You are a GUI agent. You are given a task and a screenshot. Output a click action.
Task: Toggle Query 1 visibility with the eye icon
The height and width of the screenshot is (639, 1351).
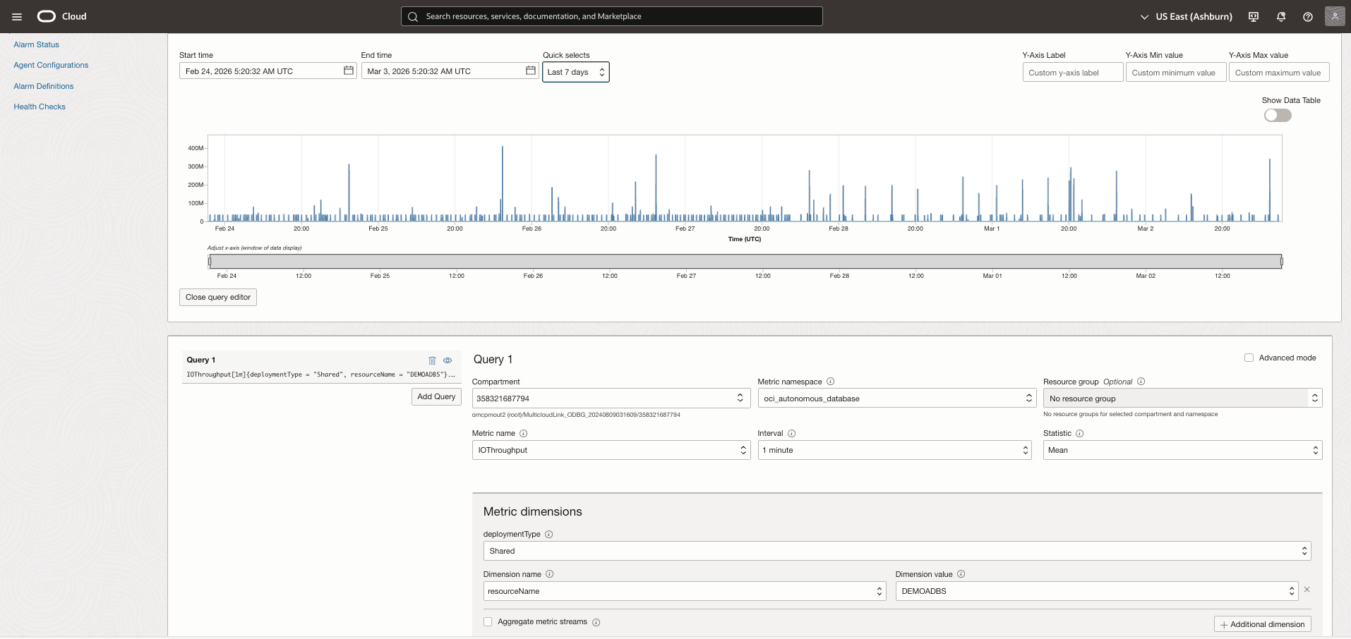click(x=448, y=360)
